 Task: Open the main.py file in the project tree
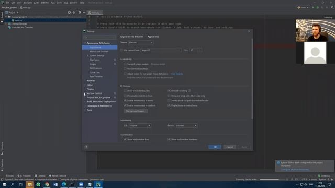[18, 20]
